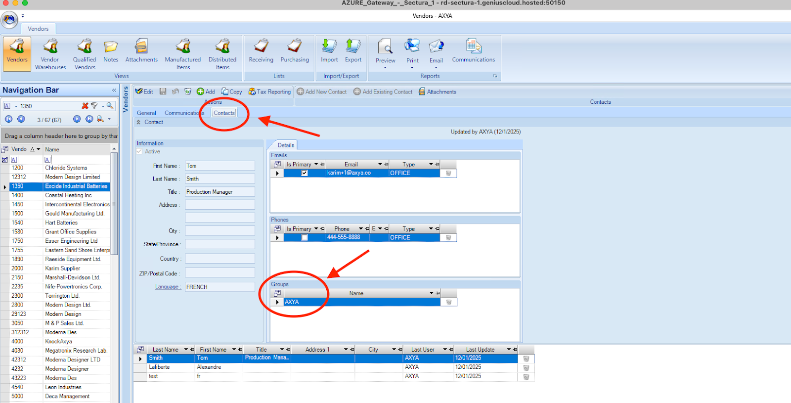Open the Language link
791x403 pixels.
(167, 287)
